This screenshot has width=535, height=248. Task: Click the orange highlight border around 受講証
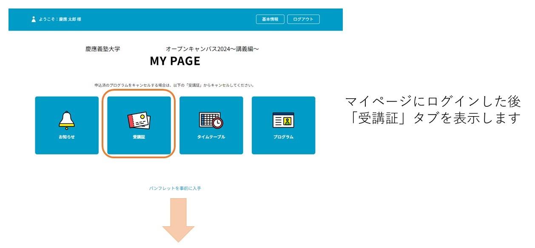point(103,123)
